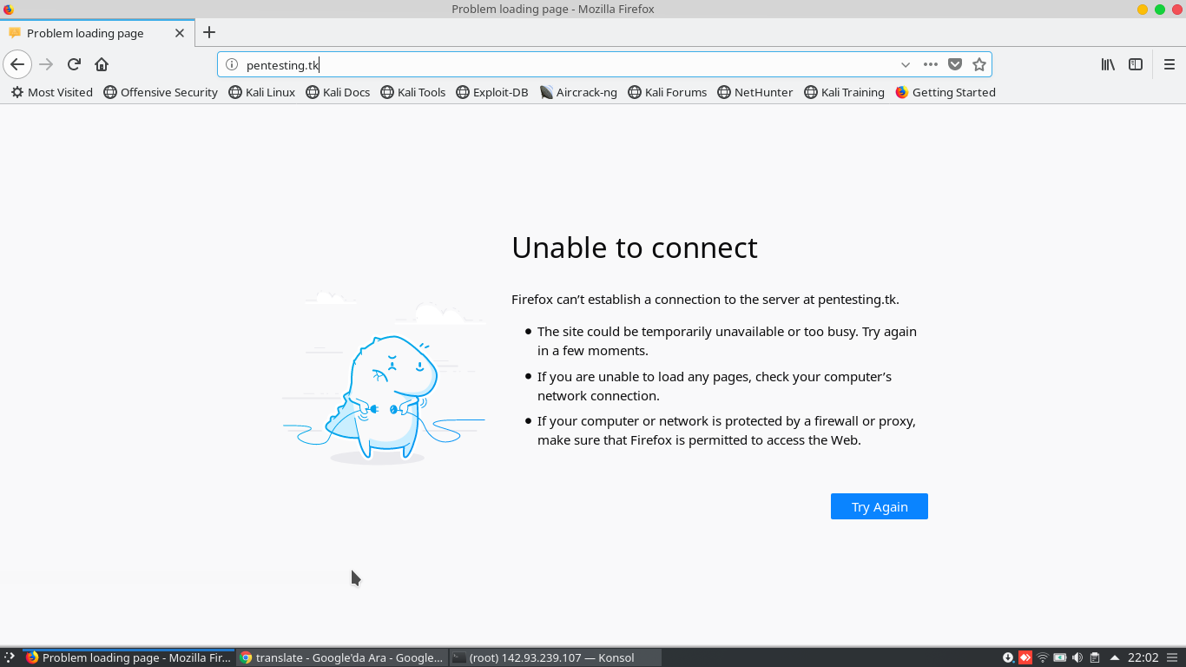Open the Library panel icon
This screenshot has width=1186, height=667.
[x=1108, y=64]
